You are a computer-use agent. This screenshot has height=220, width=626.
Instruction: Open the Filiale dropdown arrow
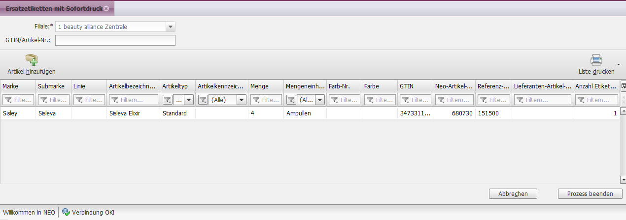coord(171,27)
